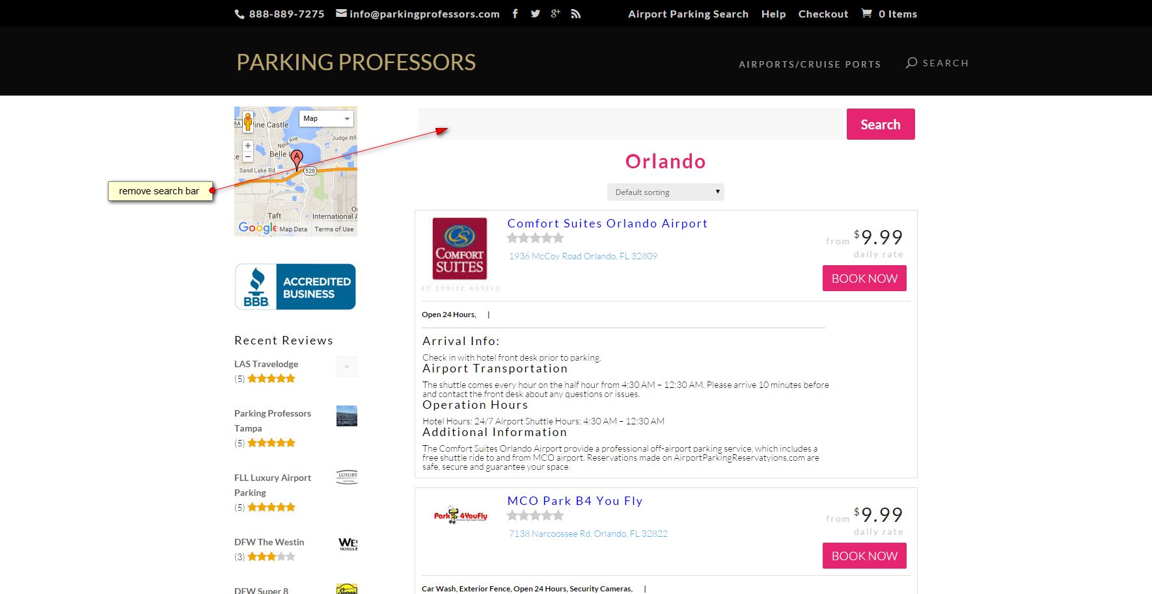This screenshot has width=1152, height=594.
Task: Open the Airports/Cruise Ports menu
Action: 810,64
